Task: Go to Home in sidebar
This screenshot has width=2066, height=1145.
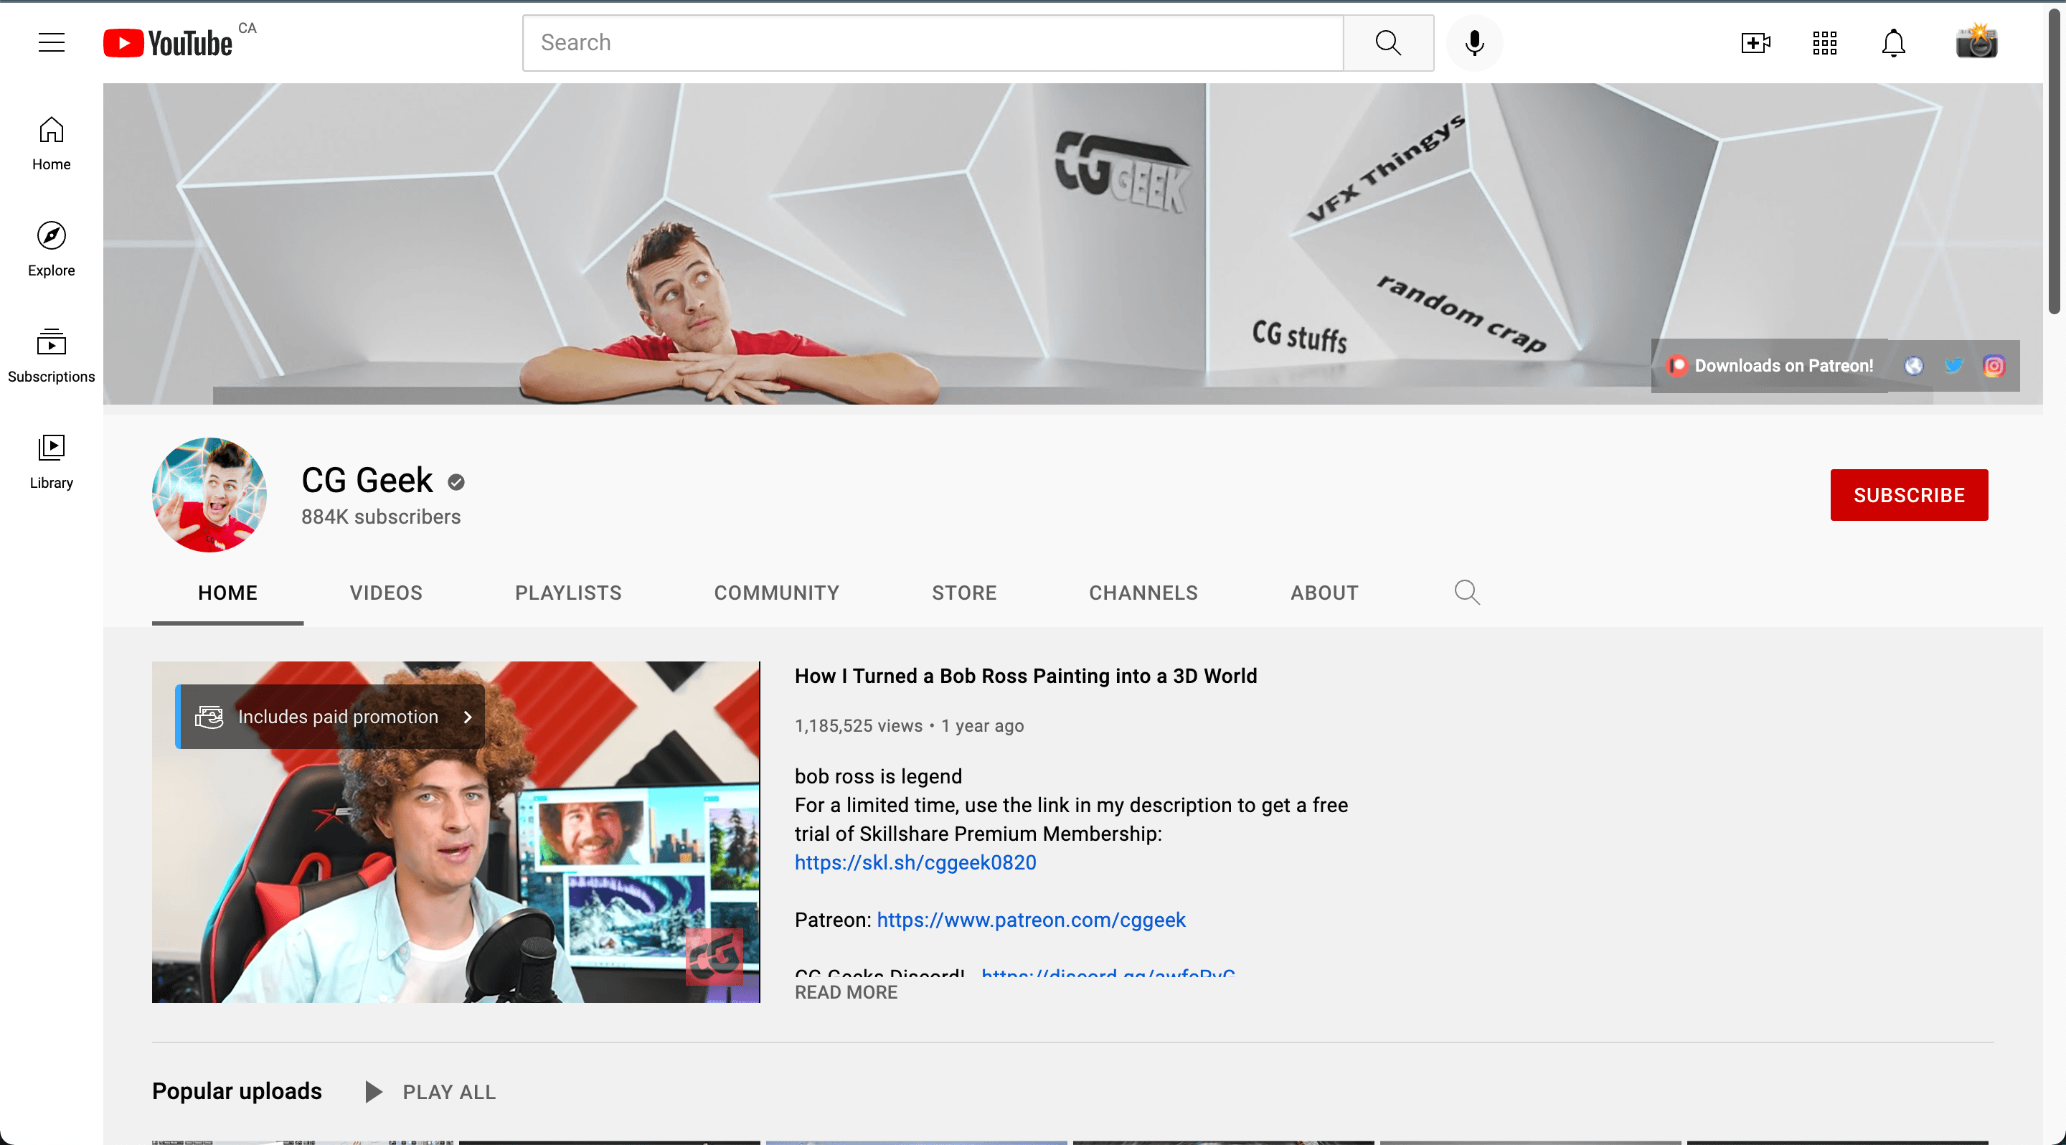Action: tap(52, 143)
